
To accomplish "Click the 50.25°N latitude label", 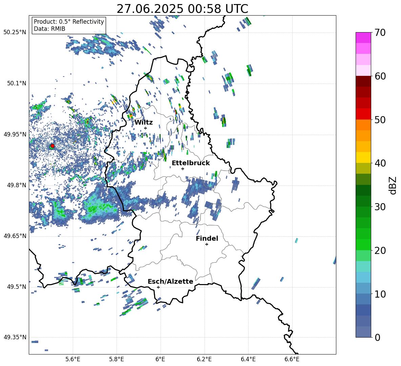I will pyautogui.click(x=15, y=33).
